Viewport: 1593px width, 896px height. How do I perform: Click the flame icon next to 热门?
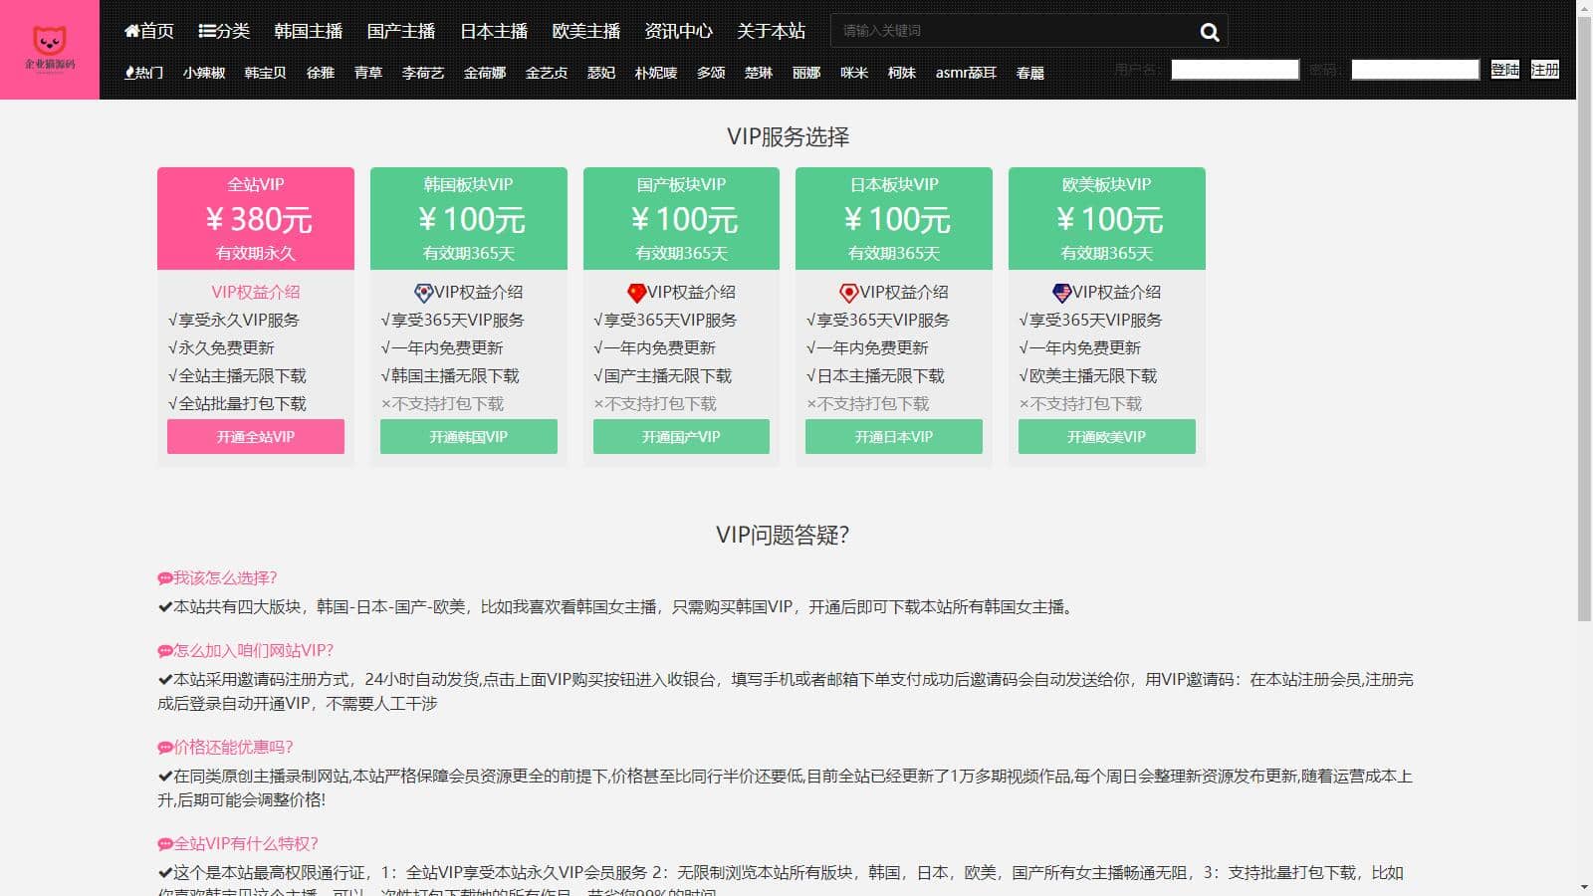129,73
